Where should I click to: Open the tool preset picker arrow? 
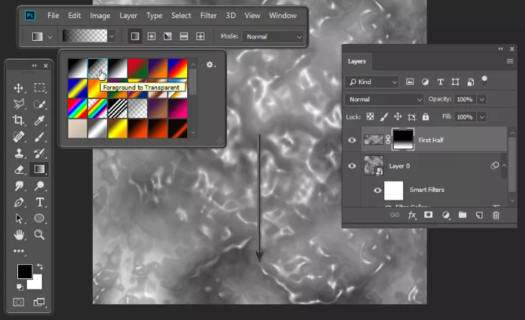[x=50, y=37]
